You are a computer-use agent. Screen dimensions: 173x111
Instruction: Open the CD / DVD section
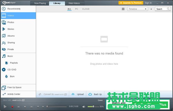pyautogui.click(x=18, y=69)
